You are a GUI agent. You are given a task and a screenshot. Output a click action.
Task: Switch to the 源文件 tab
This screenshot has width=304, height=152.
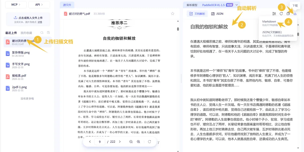tap(67, 5)
